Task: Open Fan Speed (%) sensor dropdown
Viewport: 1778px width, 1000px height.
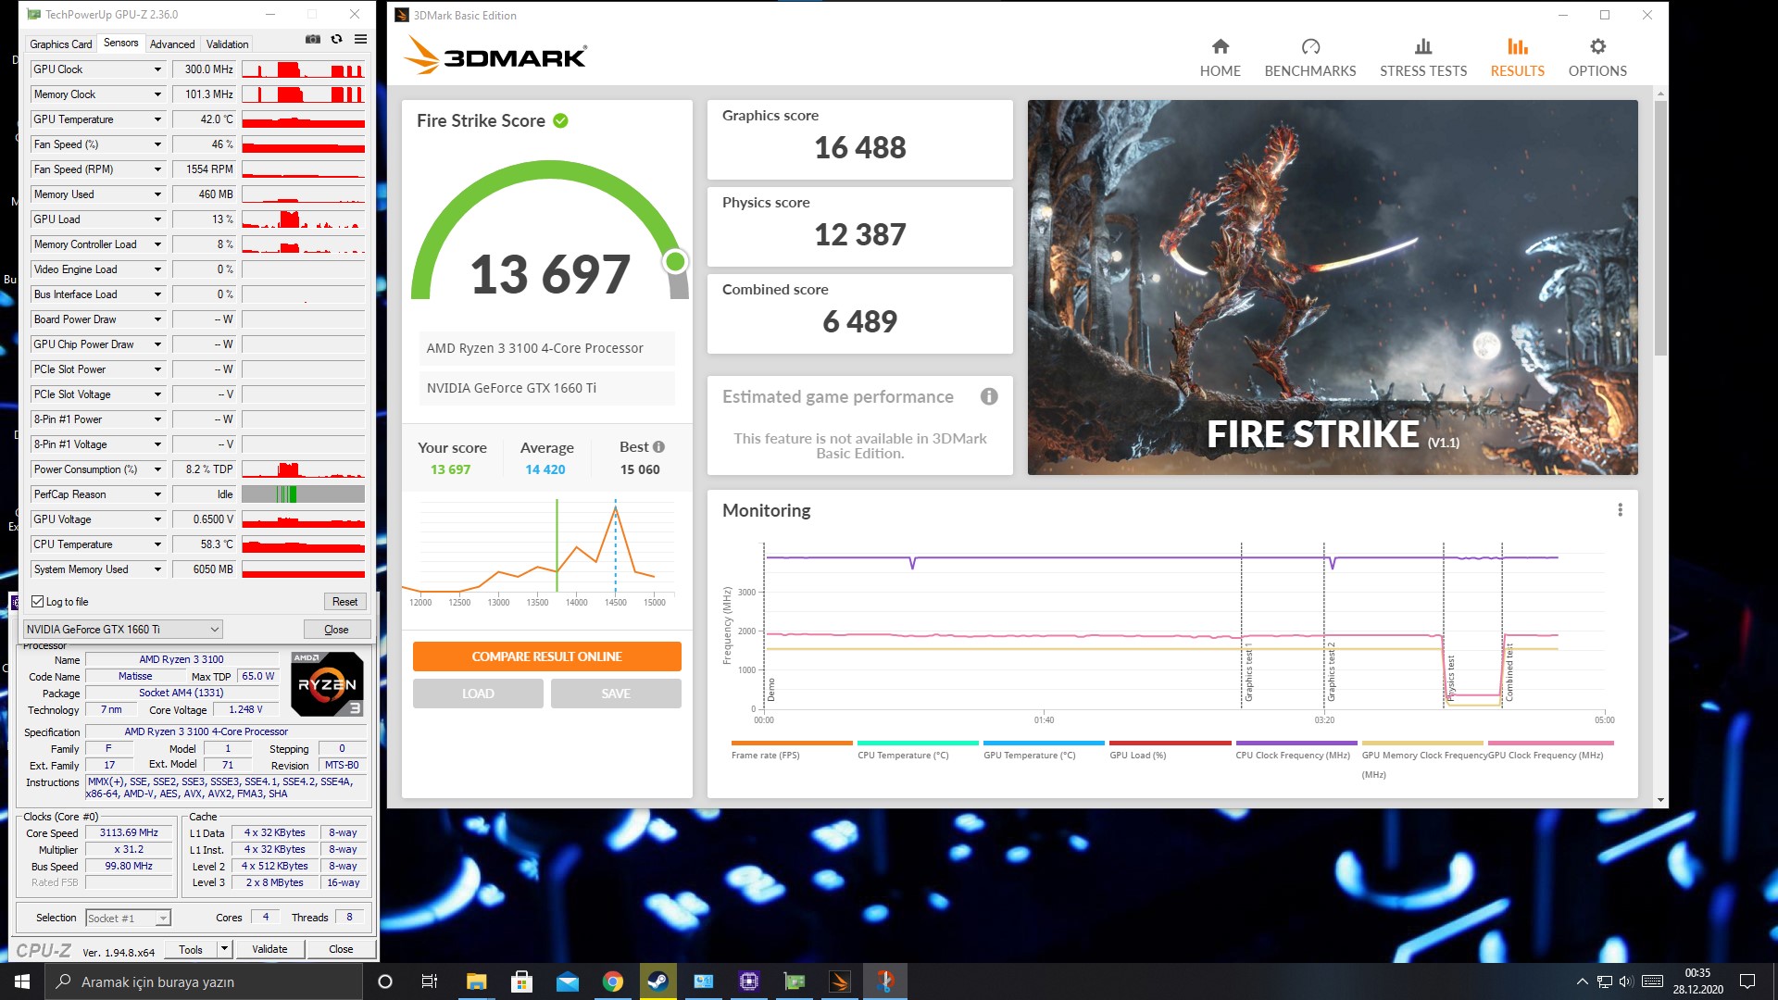Action: (x=157, y=144)
